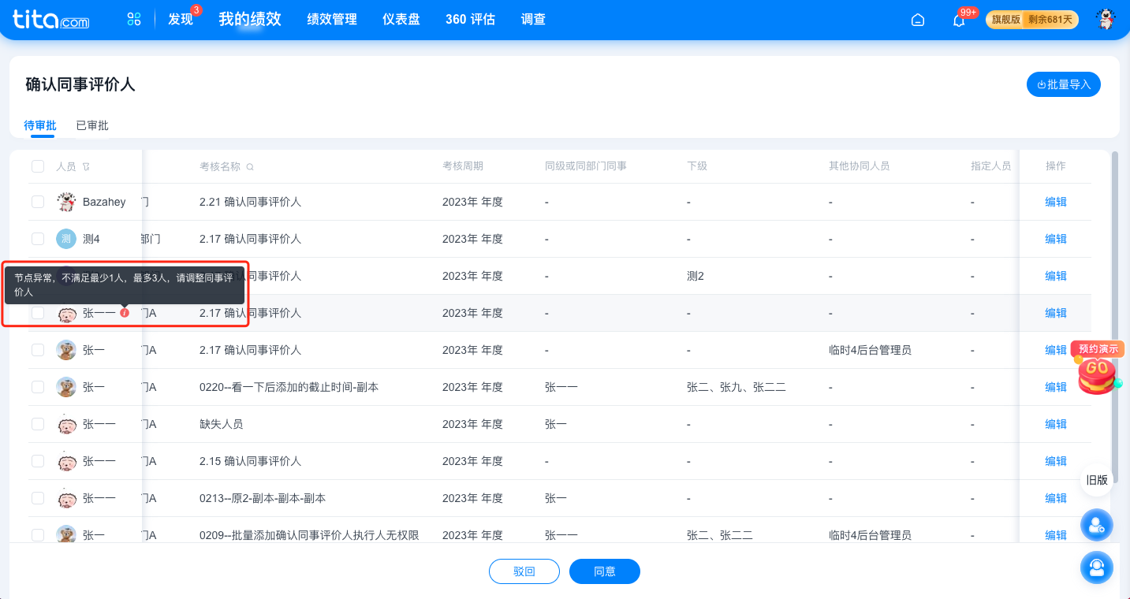Click 2.21 确认同事评价人 text
The height and width of the screenshot is (599, 1130).
tap(250, 202)
